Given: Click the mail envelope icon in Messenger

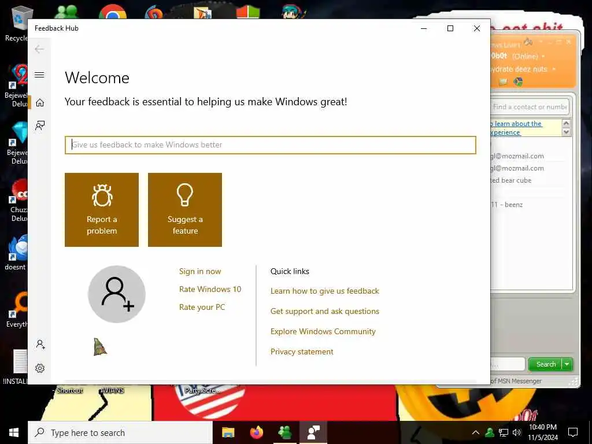Looking at the screenshot, I should [503, 82].
